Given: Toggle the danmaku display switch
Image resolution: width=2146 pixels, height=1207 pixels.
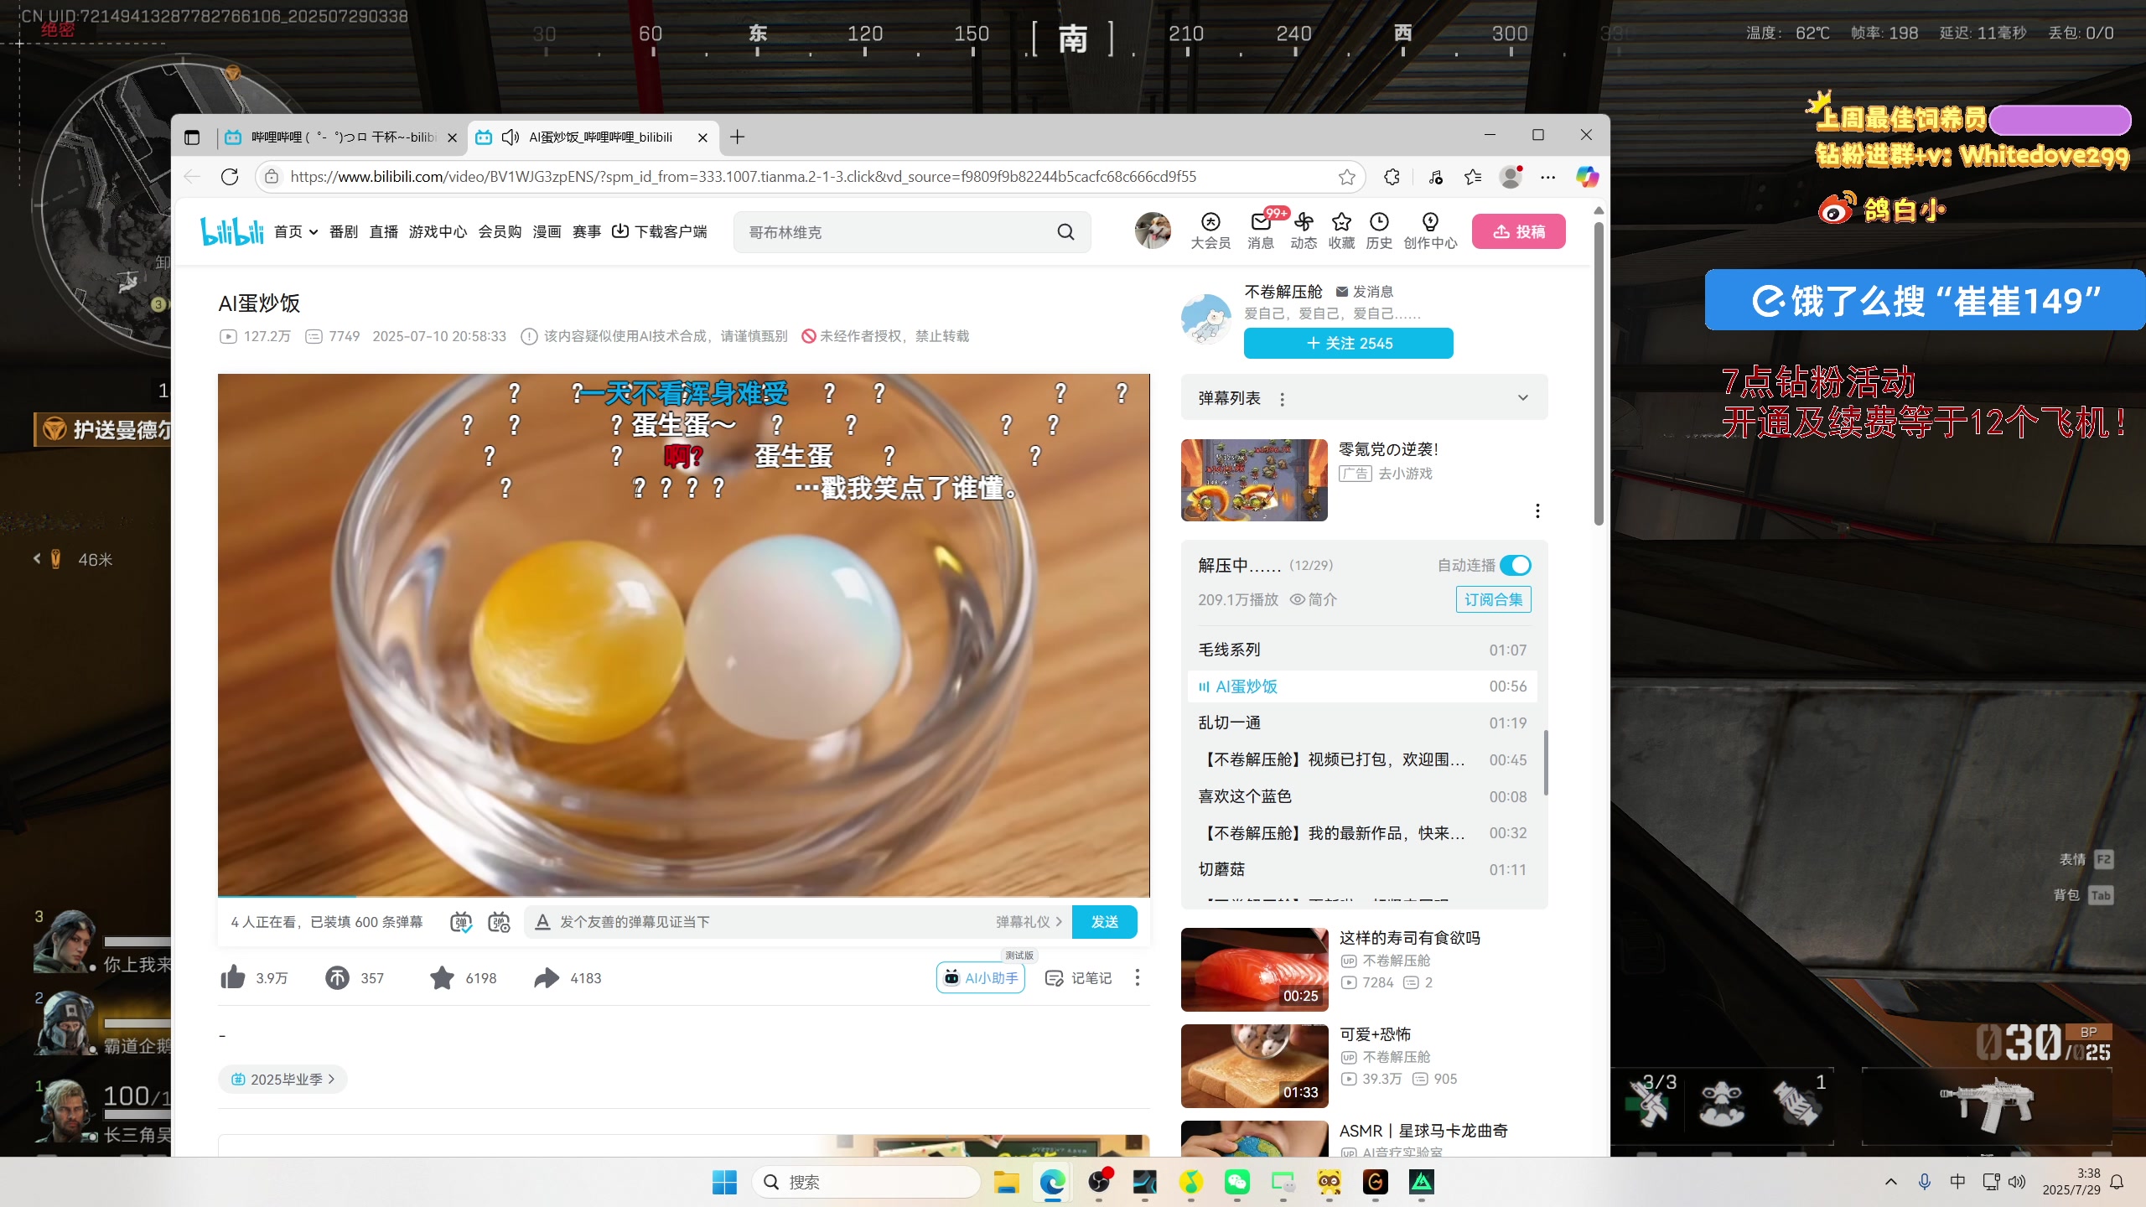Looking at the screenshot, I should pyautogui.click(x=461, y=922).
